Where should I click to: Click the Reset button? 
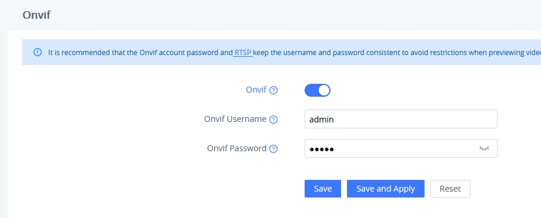(450, 189)
